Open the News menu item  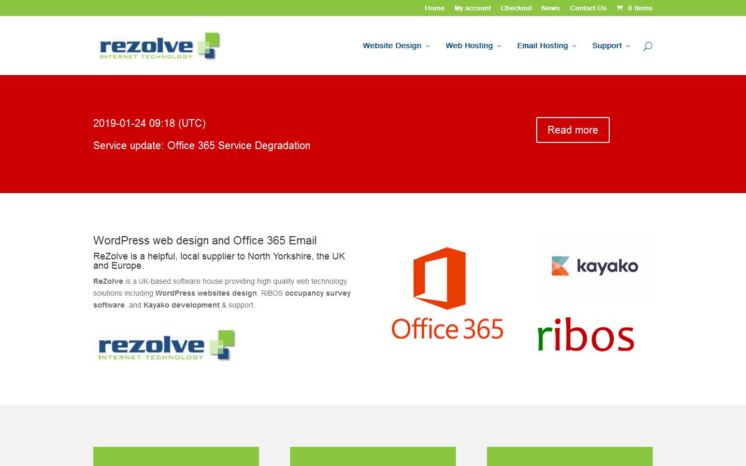pos(551,8)
